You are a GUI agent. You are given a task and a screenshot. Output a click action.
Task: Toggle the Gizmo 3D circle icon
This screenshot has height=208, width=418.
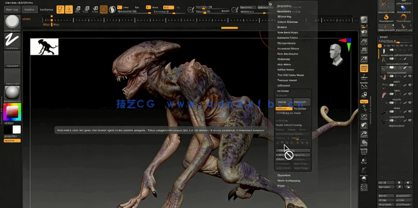click(x=104, y=9)
